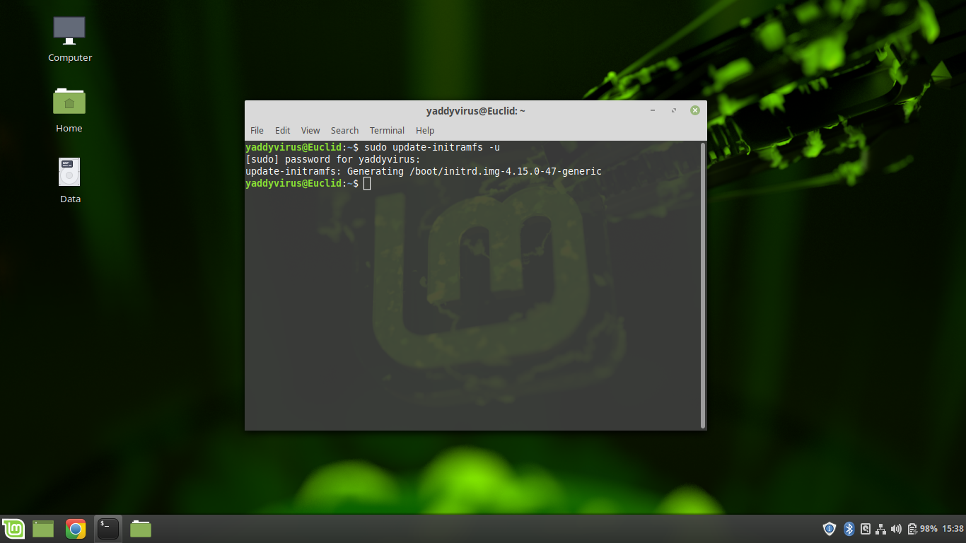
Task: Click the terminal title yaddyvirus@Euclid: ~
Action: [475, 111]
